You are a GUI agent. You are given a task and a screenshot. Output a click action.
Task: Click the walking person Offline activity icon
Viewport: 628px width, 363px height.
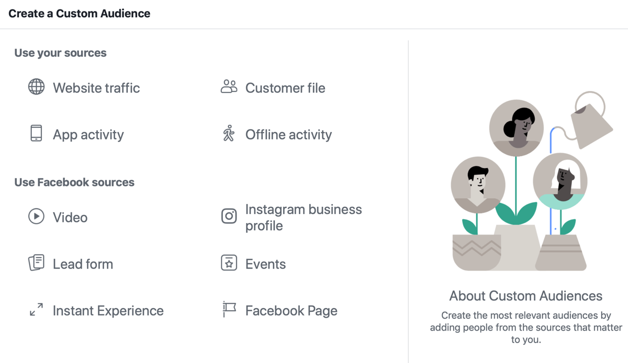click(x=229, y=134)
